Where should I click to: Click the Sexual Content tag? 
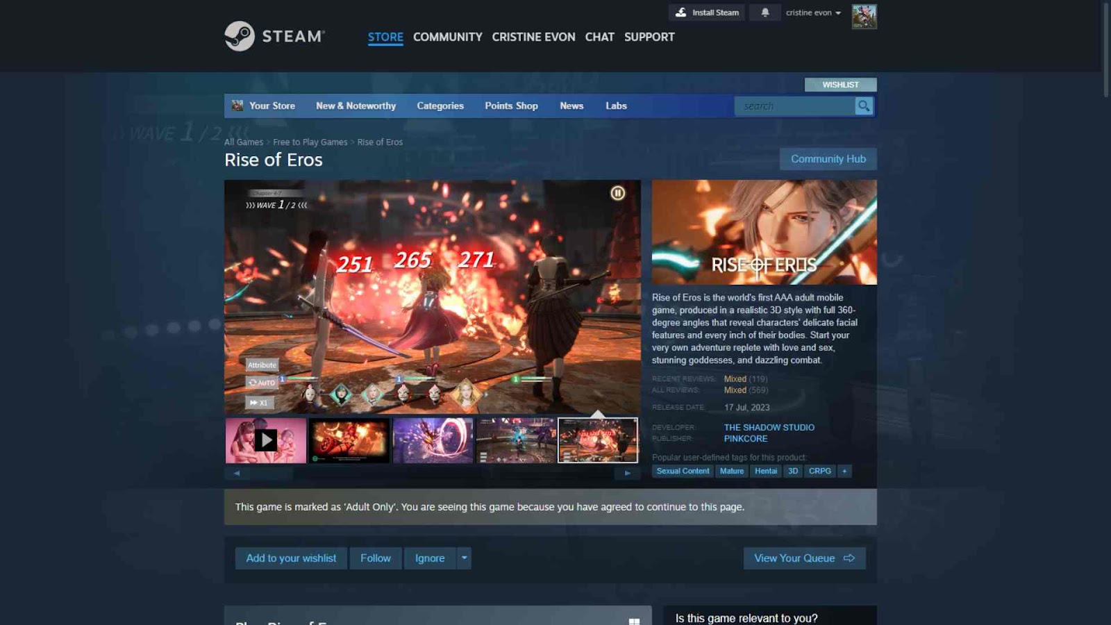pyautogui.click(x=683, y=471)
